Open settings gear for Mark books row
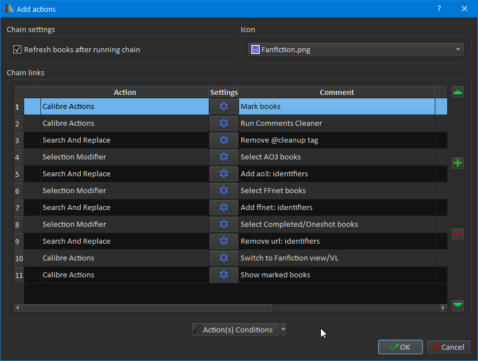478x361 pixels. 224,107
